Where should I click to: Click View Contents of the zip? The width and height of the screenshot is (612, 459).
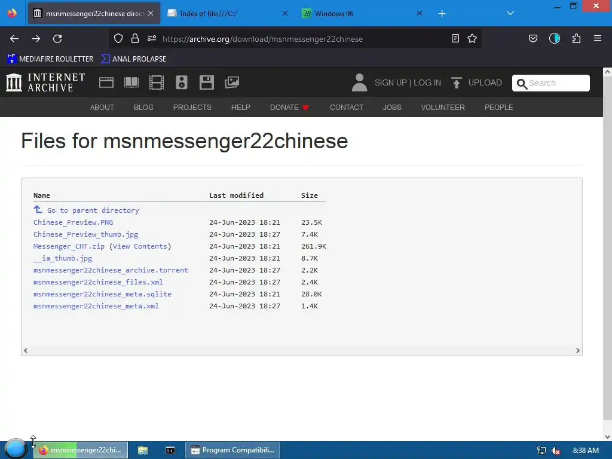coord(140,246)
